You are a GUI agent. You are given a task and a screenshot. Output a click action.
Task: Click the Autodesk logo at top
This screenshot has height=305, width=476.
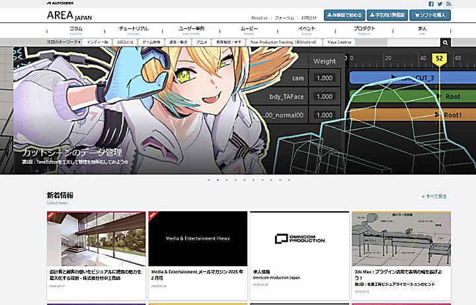point(60,3)
